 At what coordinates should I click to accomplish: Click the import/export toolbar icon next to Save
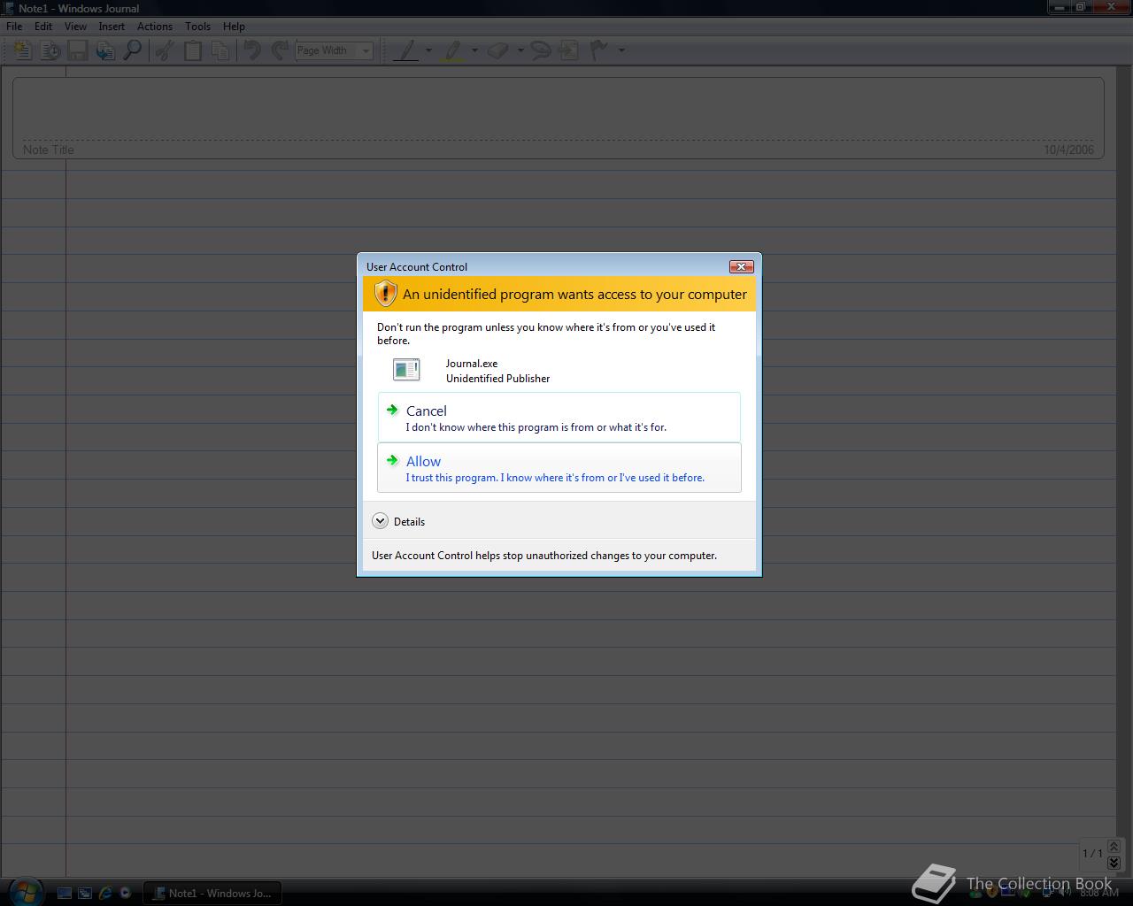click(x=105, y=50)
